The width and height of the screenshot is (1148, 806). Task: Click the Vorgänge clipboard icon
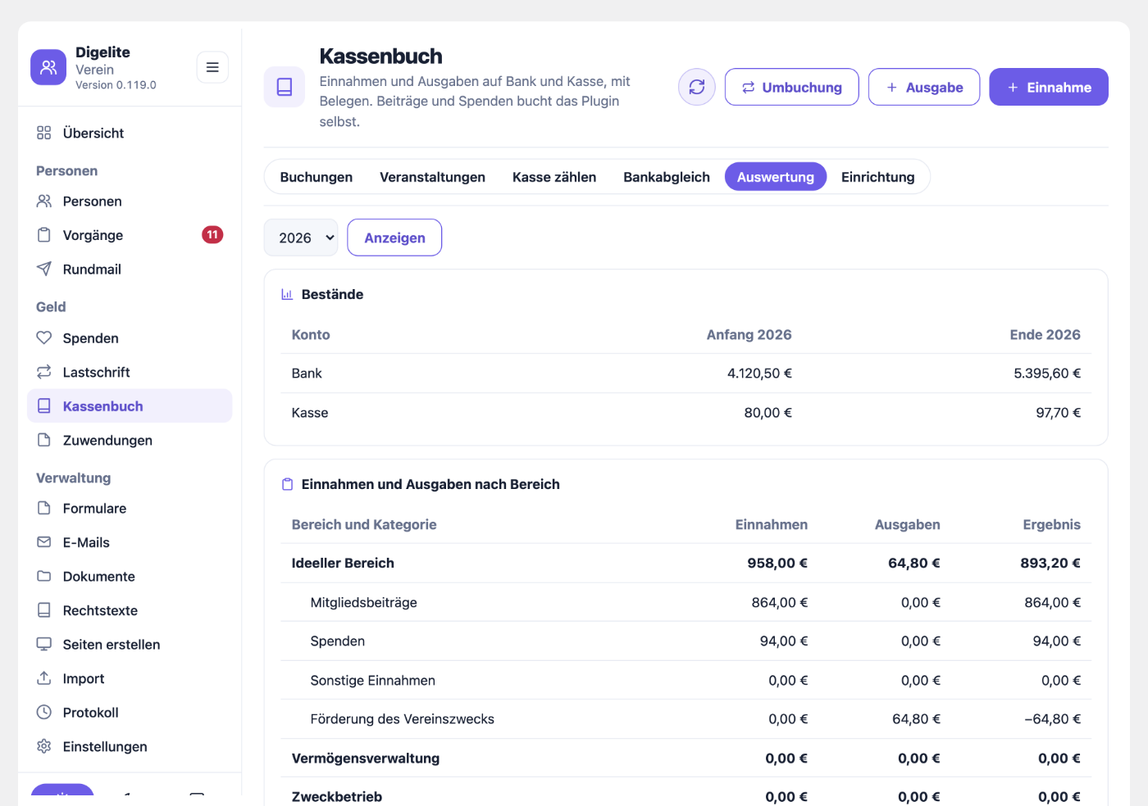pyautogui.click(x=44, y=235)
